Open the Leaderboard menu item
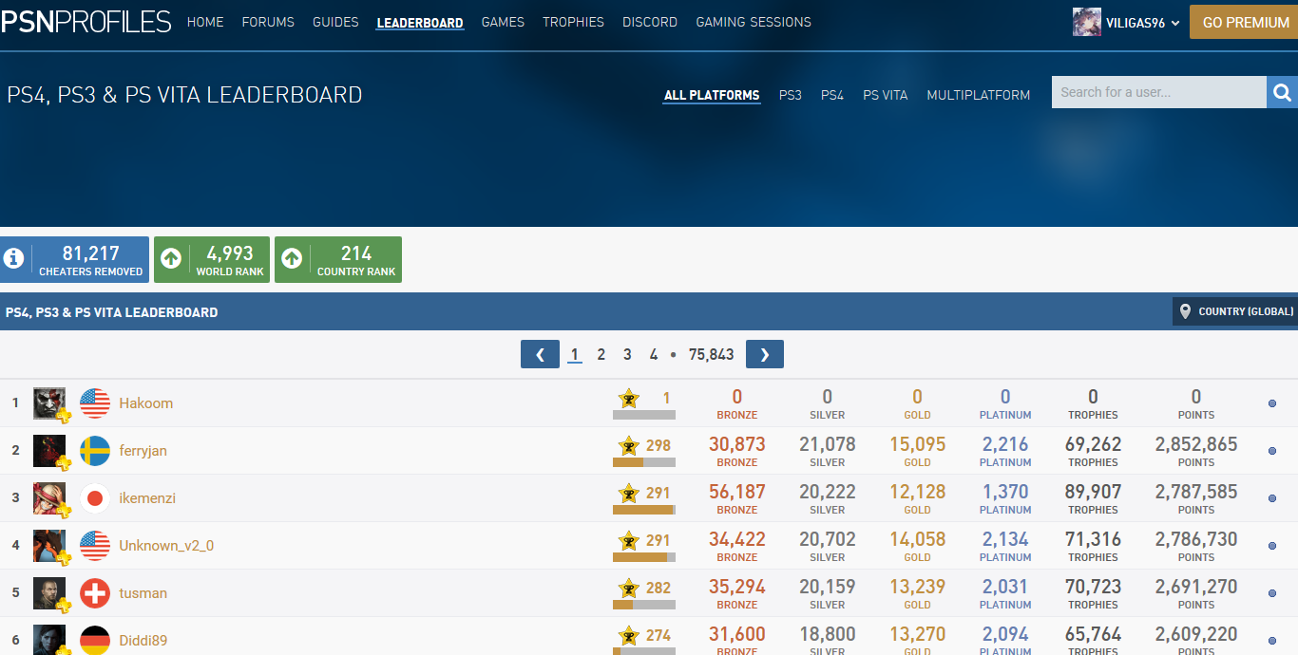This screenshot has height=655, width=1298. (x=420, y=23)
